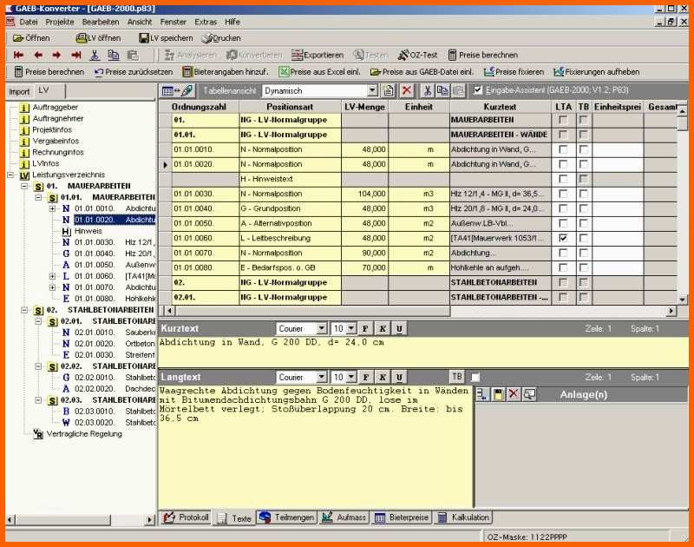Check LTA box for row 01.01.0080.
This screenshot has width=694, height=547.
tap(563, 268)
